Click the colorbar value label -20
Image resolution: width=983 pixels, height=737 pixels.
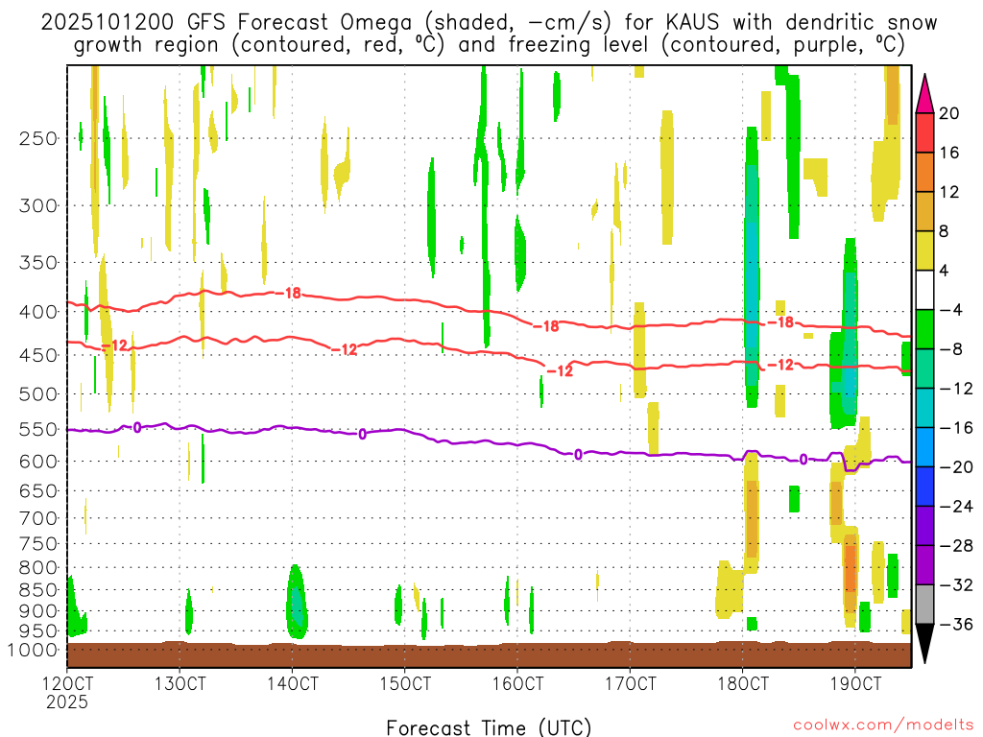(957, 467)
